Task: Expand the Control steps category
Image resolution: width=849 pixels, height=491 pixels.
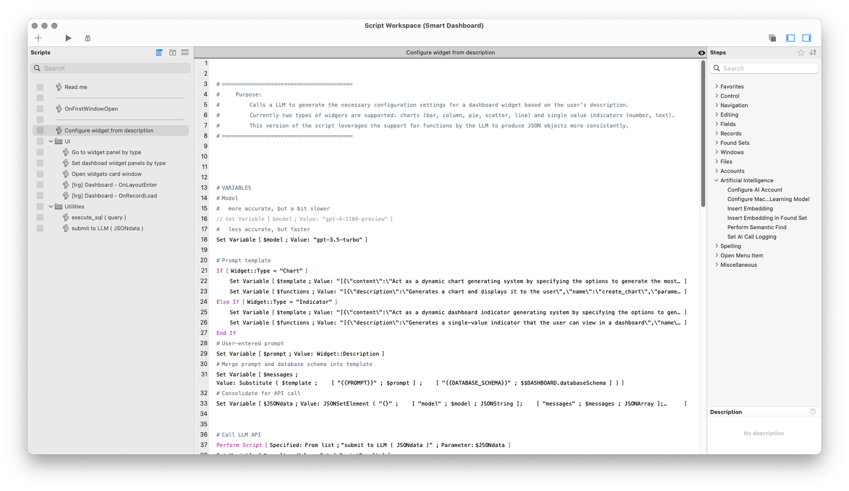Action: tap(717, 95)
